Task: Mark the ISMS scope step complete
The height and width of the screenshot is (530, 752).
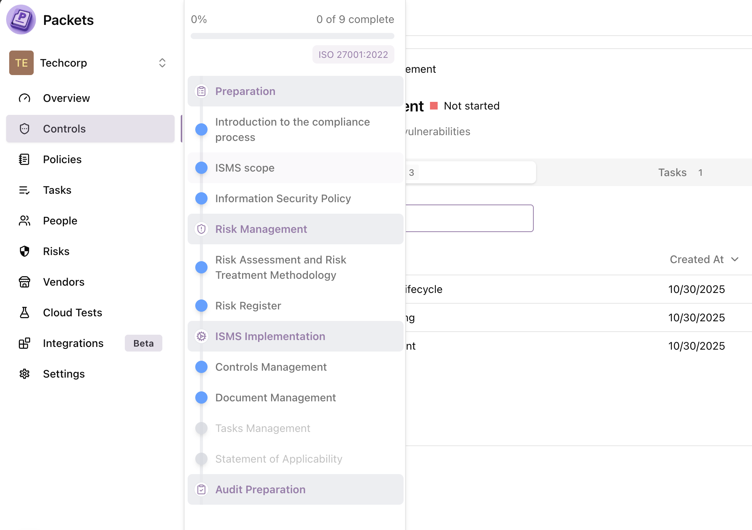Action: point(201,168)
